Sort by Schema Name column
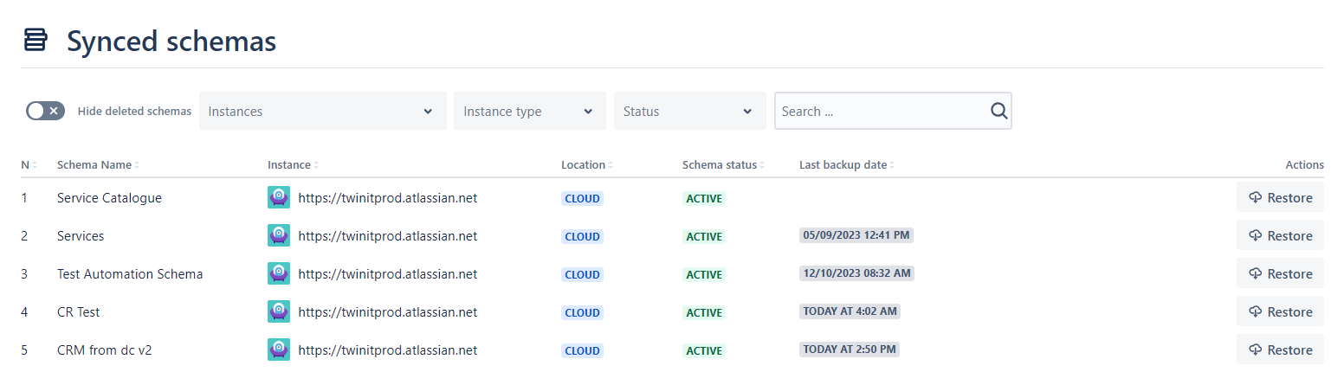The image size is (1344, 372). pos(98,164)
